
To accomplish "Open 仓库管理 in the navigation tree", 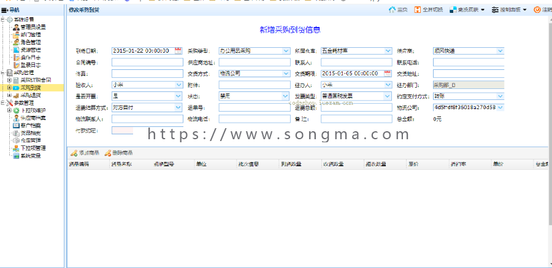I will coord(31,140).
